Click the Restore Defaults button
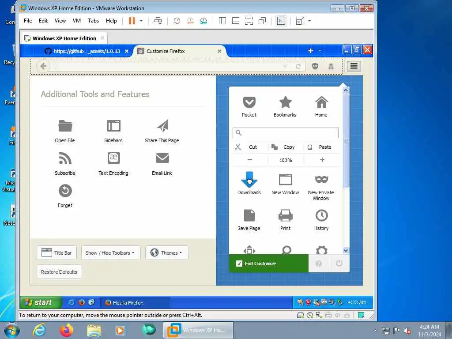Viewport: 452px width, 339px height. [59, 272]
